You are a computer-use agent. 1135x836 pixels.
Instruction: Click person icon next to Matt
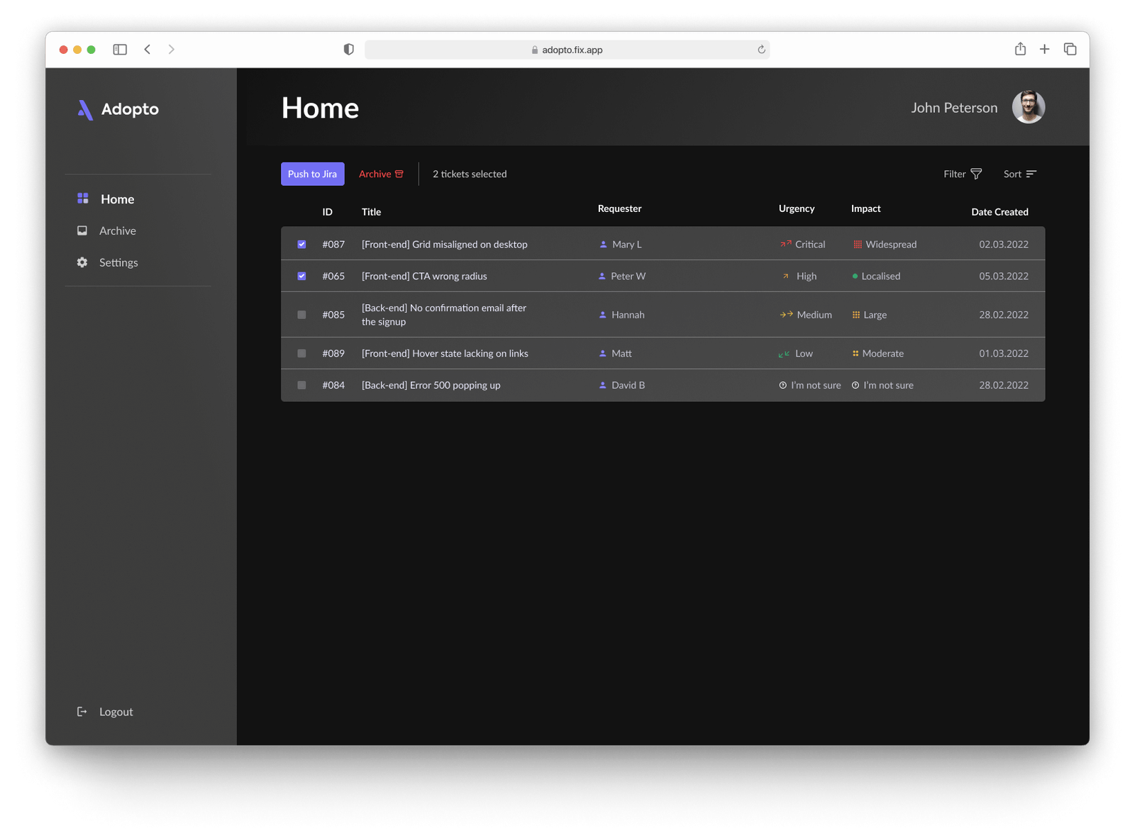pyautogui.click(x=603, y=353)
